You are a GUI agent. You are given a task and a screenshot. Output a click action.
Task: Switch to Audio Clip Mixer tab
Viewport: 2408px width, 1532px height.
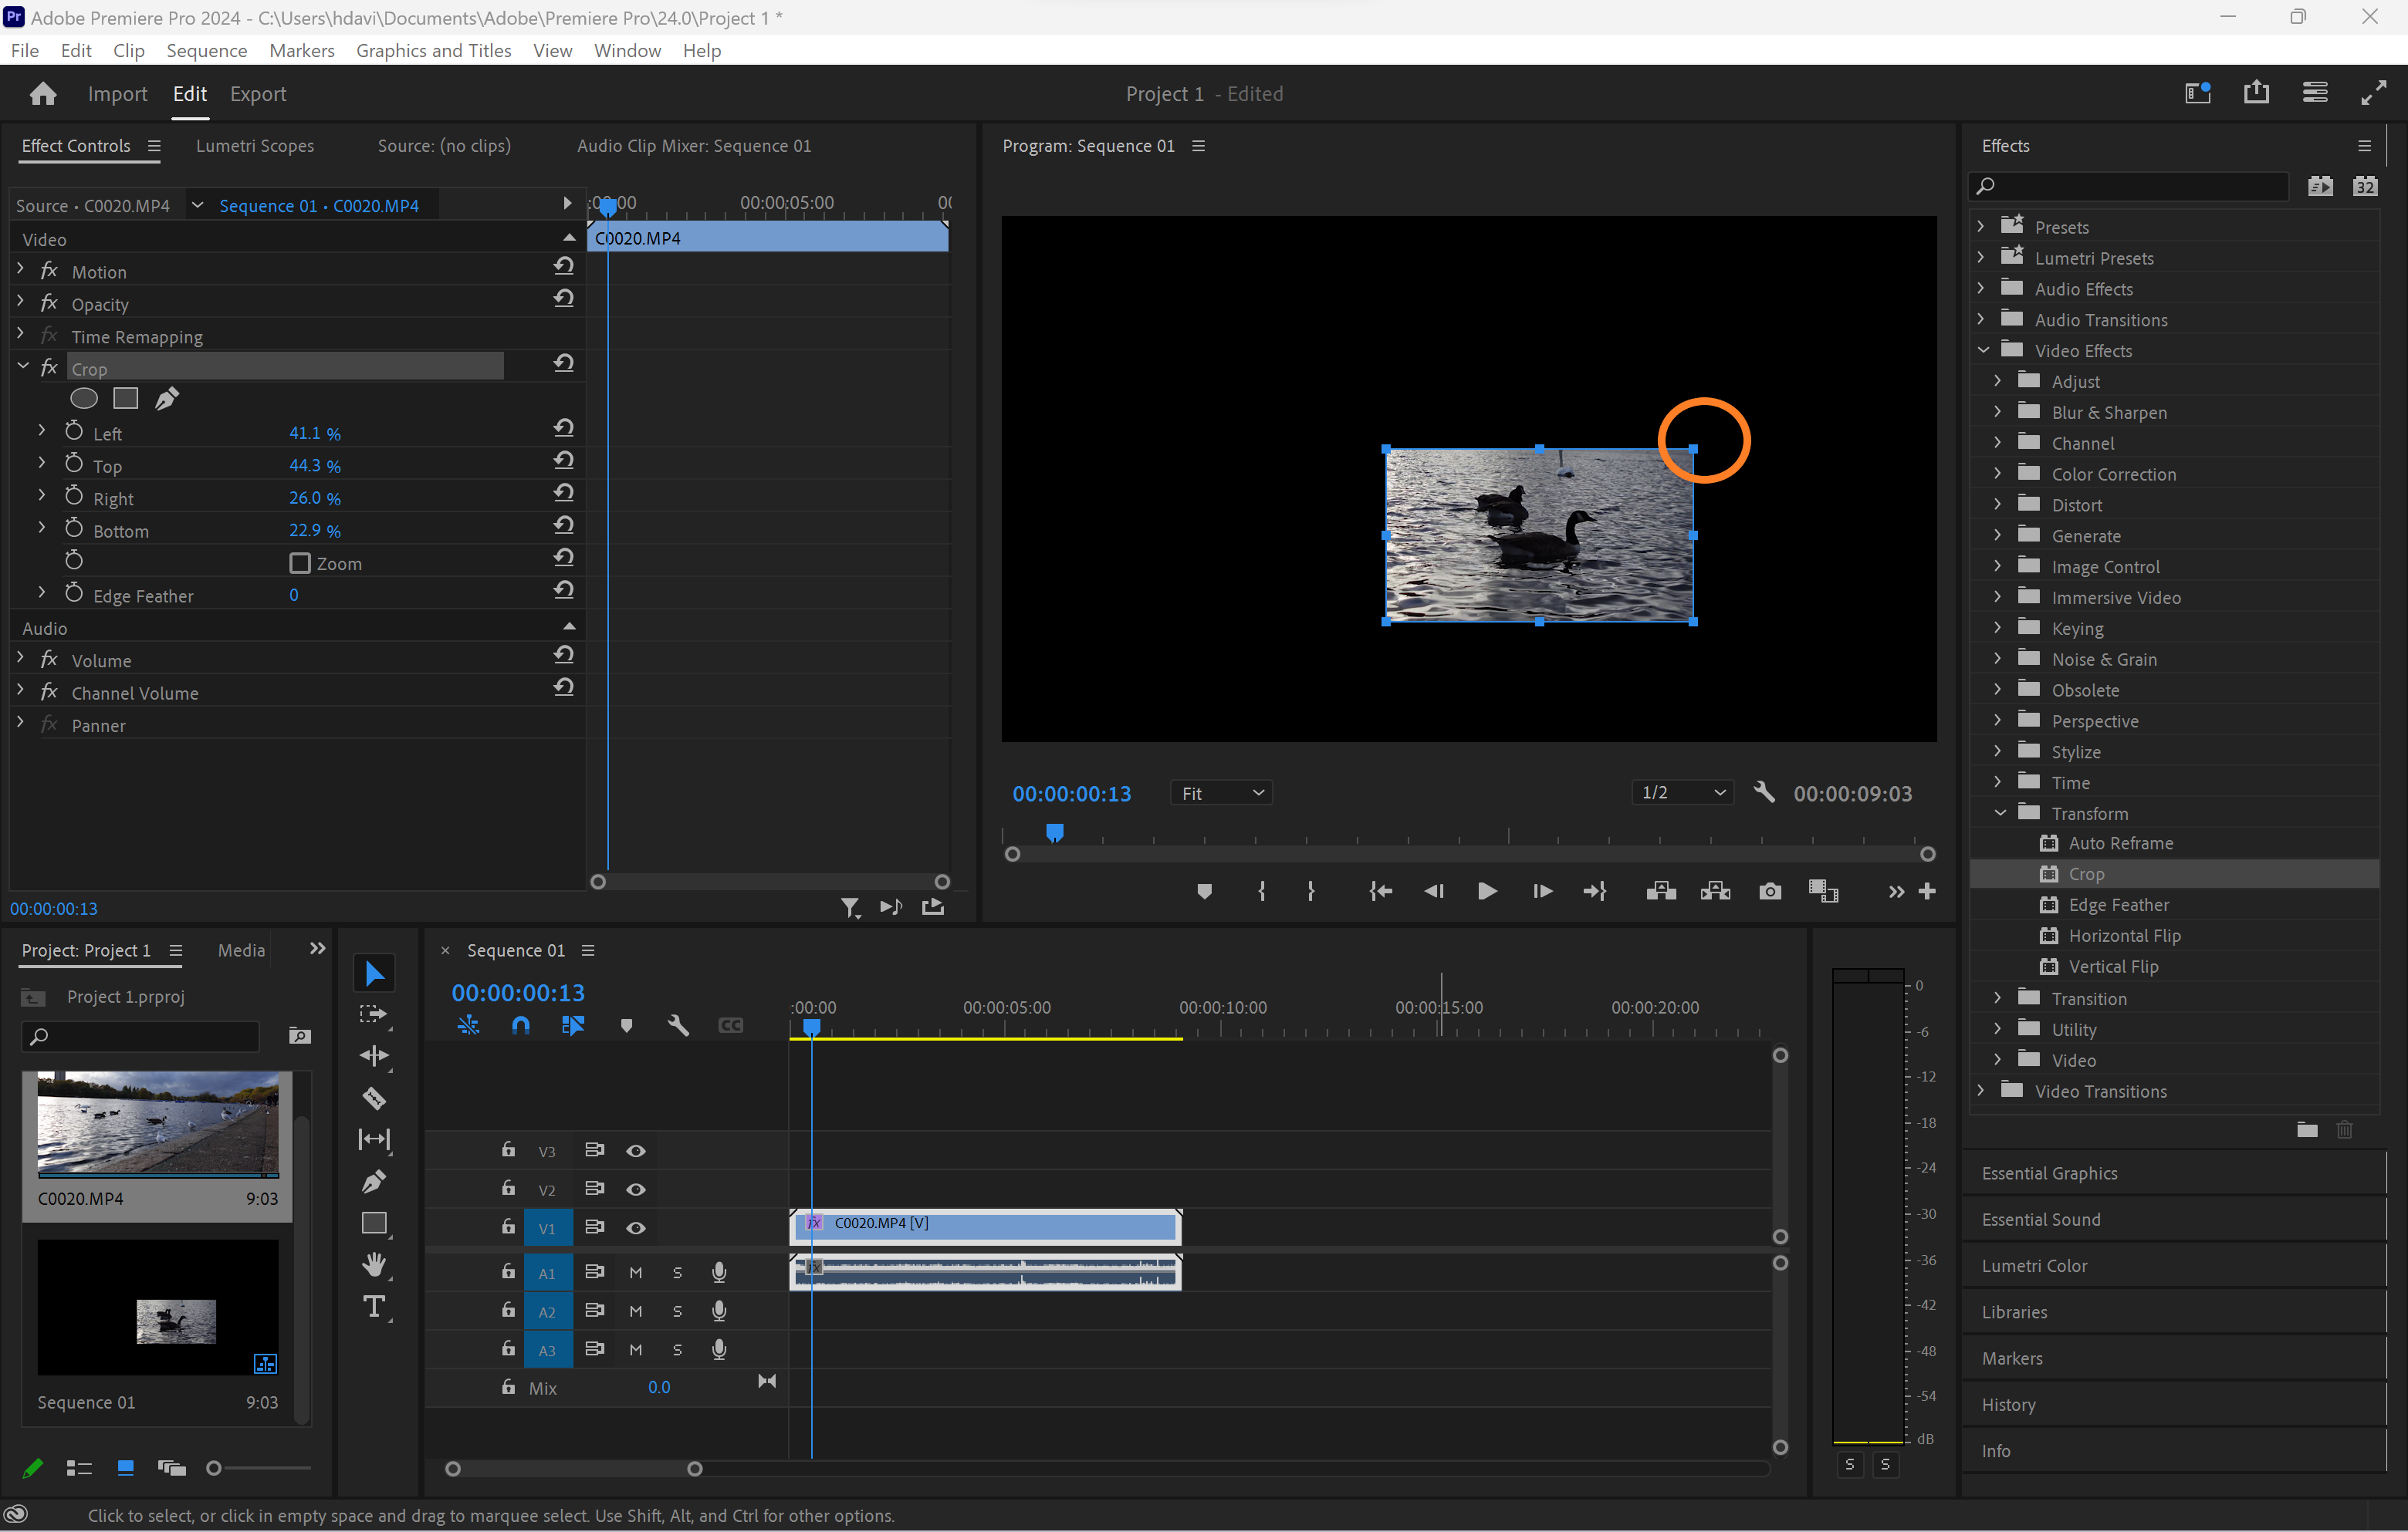pos(693,146)
